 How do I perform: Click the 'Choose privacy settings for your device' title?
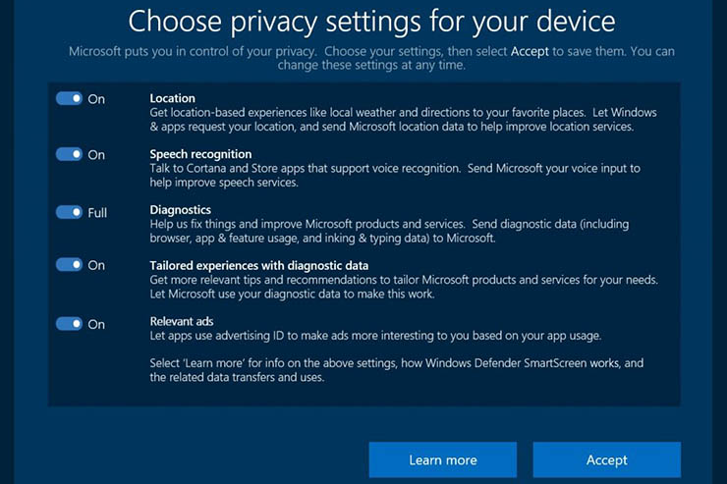click(x=372, y=21)
